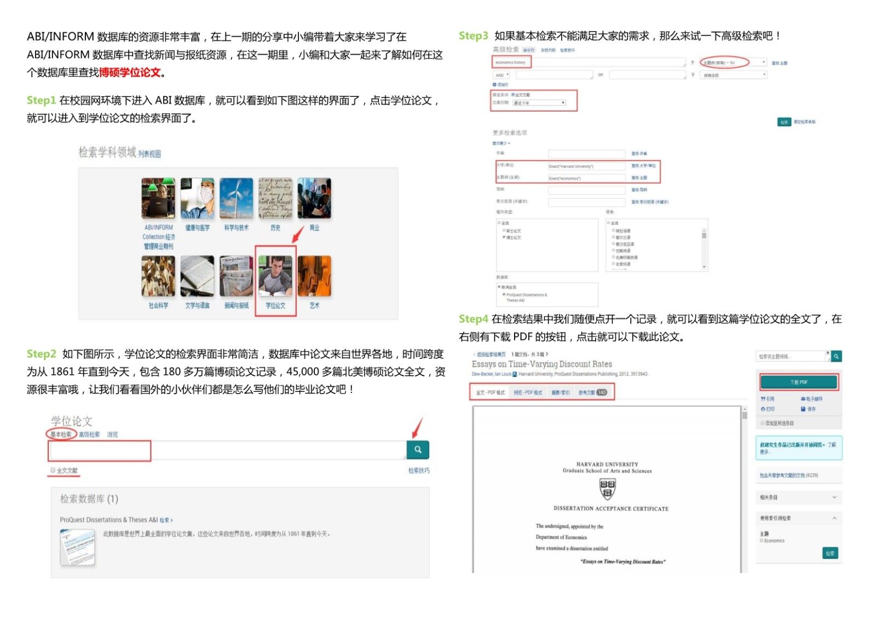The width and height of the screenshot is (876, 619).
Task: Open the 商业 subject image
Action: 314,198
